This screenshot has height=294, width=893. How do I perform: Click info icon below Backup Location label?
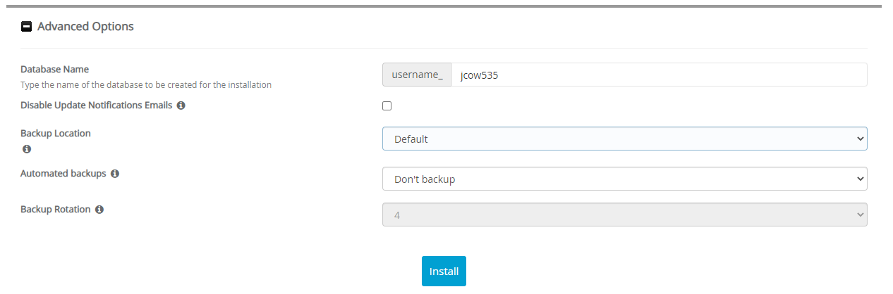point(27,149)
